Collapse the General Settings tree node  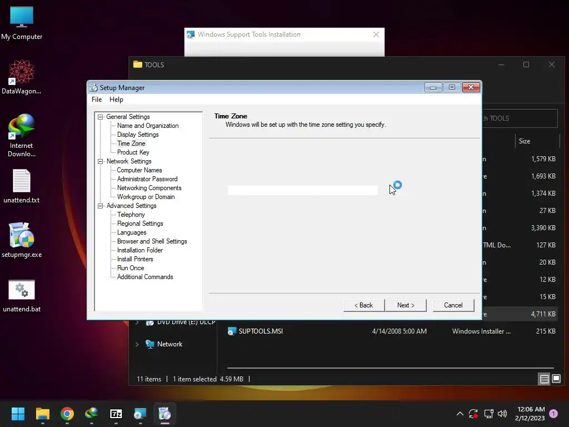(100, 117)
